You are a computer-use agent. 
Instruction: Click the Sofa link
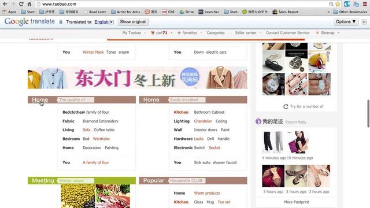(x=86, y=130)
